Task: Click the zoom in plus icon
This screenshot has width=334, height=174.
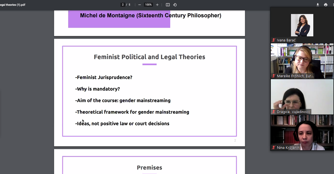Action: tap(157, 5)
